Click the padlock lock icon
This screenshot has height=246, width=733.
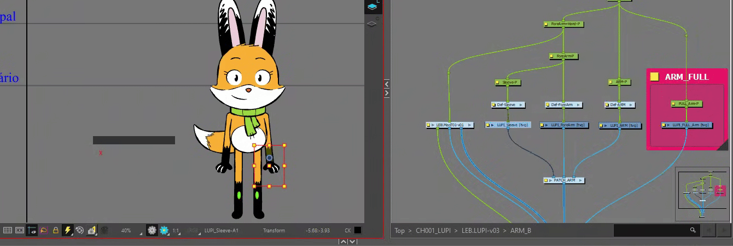(x=56, y=231)
